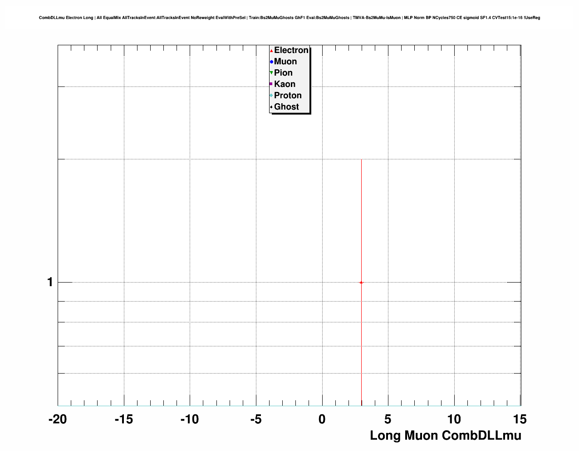
Task: Click the x-axis label 5
Action: click(388, 419)
